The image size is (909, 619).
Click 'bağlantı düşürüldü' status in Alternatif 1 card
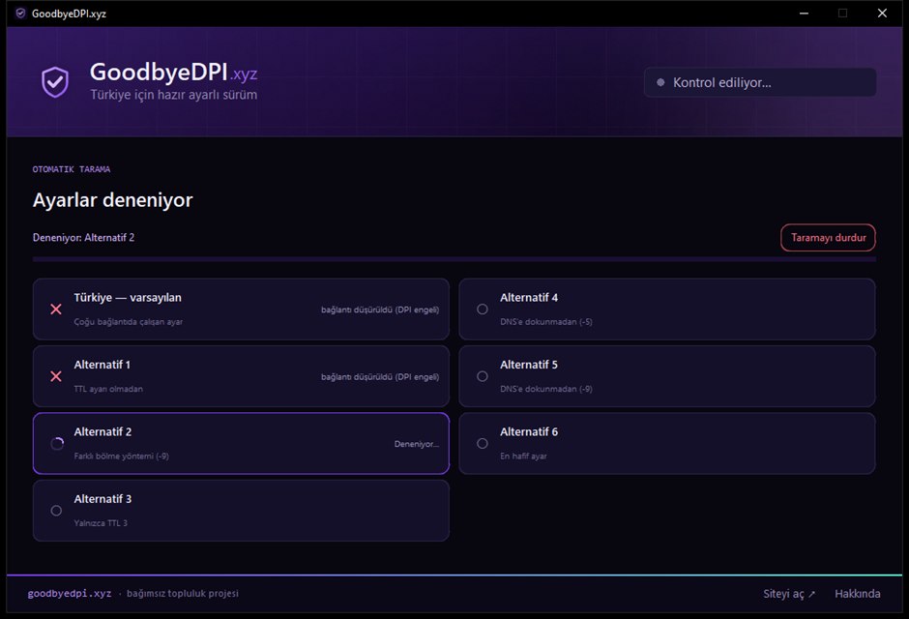(380, 377)
